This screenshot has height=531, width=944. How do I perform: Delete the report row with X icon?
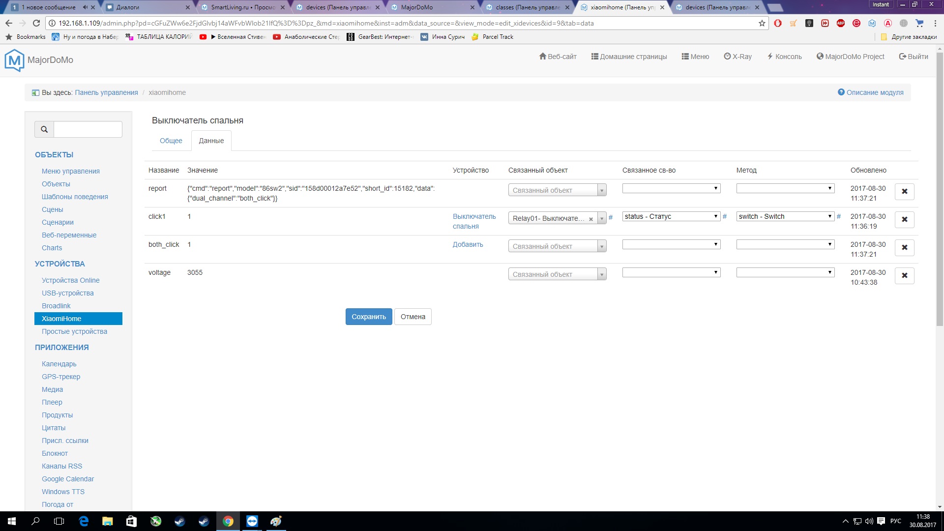904,192
